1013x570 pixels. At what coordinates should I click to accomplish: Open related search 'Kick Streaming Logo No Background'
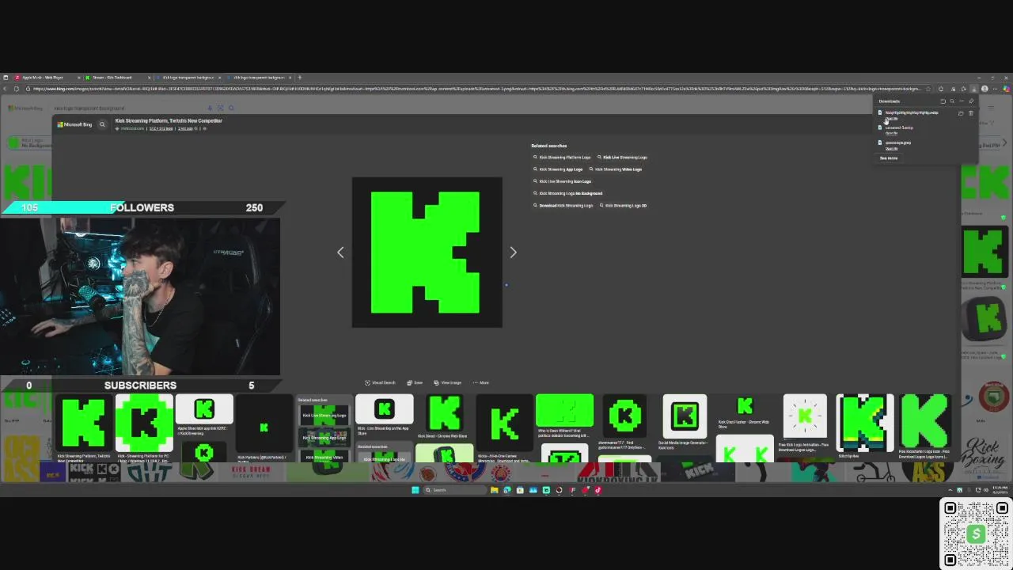[x=568, y=193]
